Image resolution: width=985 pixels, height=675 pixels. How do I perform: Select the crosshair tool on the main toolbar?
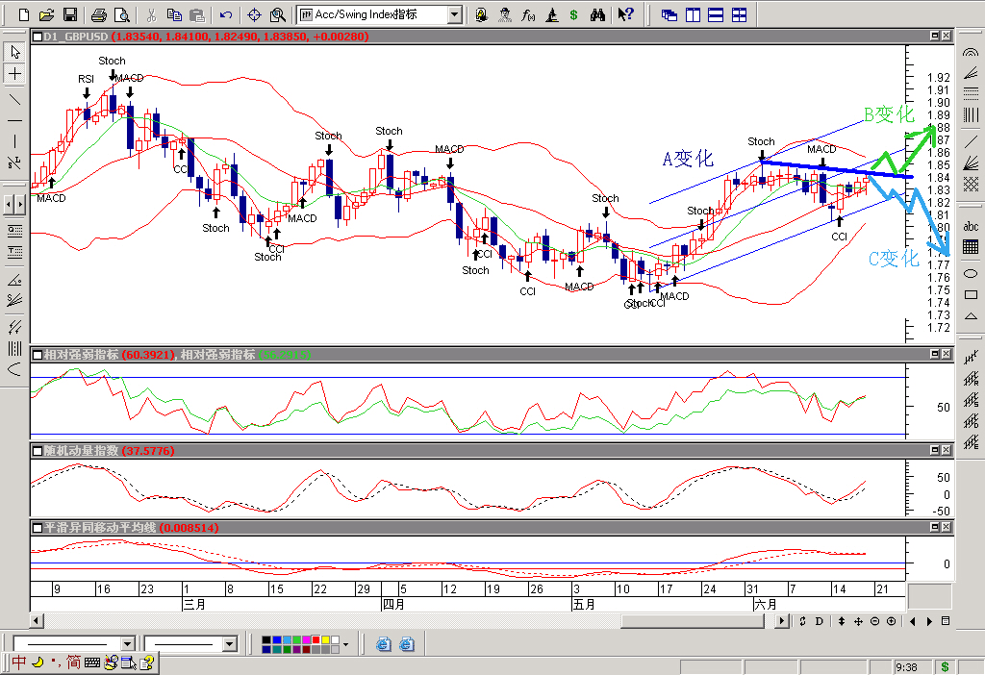[254, 14]
